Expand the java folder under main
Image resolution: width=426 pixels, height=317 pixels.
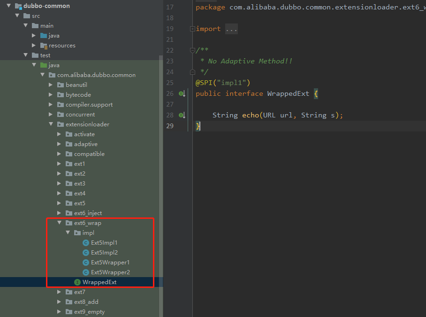[34, 35]
